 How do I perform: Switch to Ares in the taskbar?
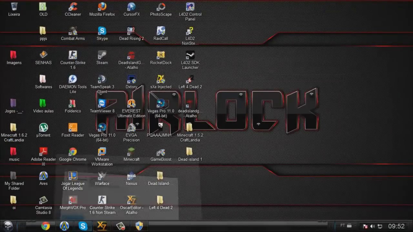[x=64, y=226]
